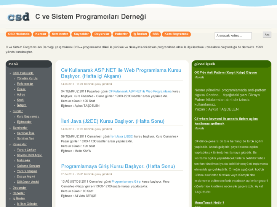Open Haberler in the sidebar menu
Viewport: 277px width, 207px height.
click(19, 193)
